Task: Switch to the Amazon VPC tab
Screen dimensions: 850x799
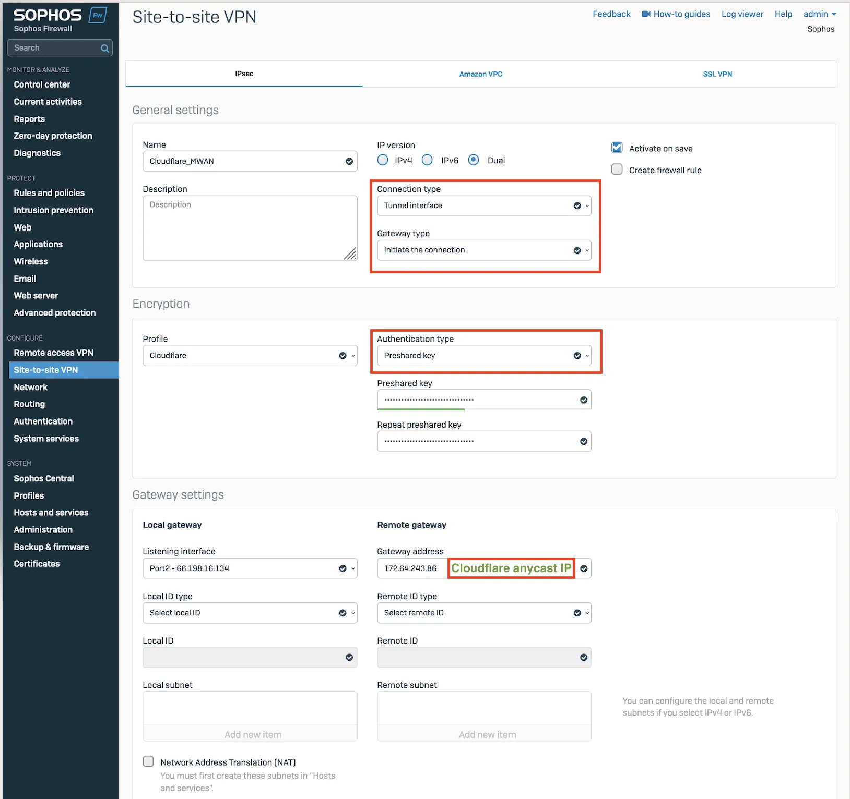Action: pos(480,74)
